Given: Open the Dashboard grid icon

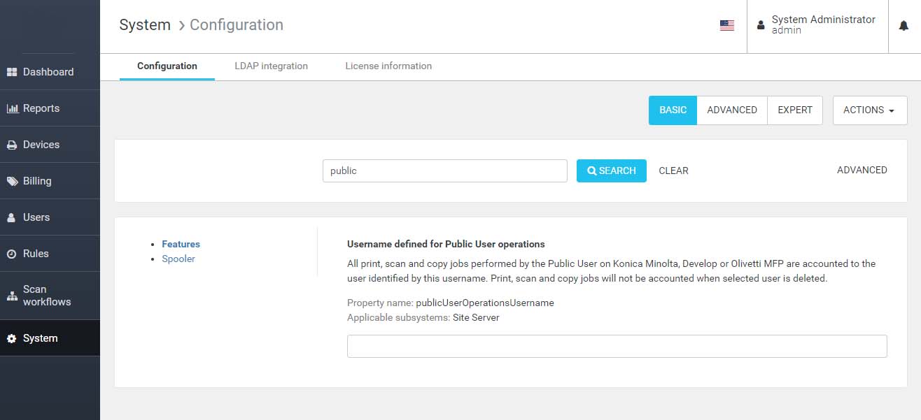Looking at the screenshot, I should pos(11,72).
